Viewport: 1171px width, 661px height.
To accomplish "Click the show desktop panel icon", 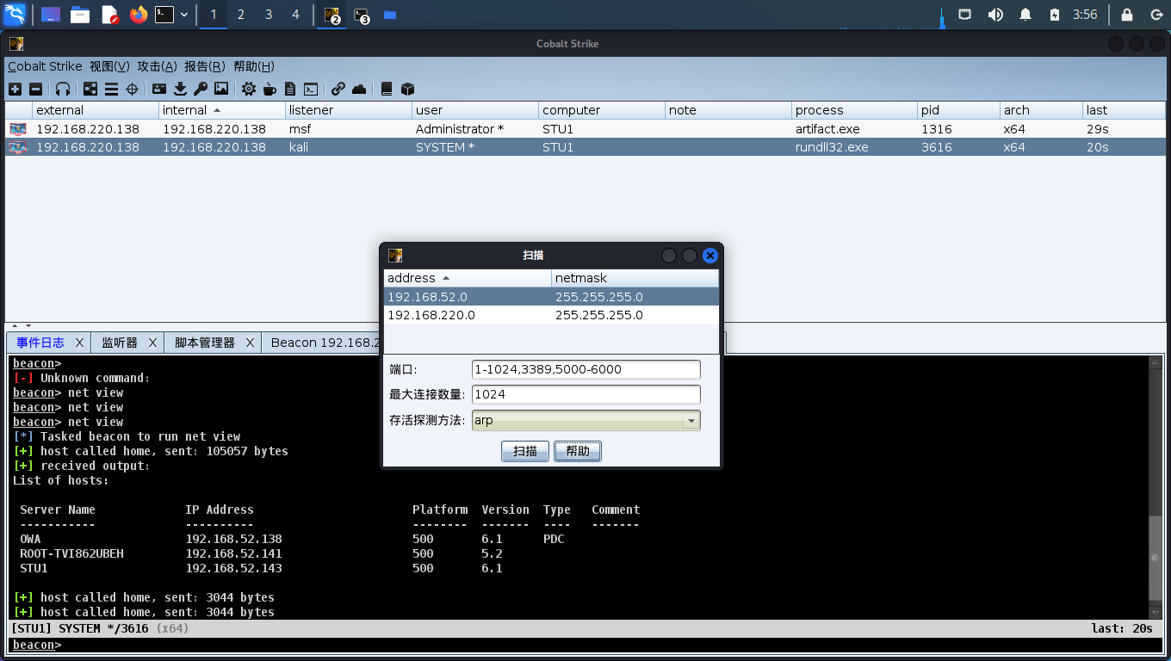I will (51, 15).
